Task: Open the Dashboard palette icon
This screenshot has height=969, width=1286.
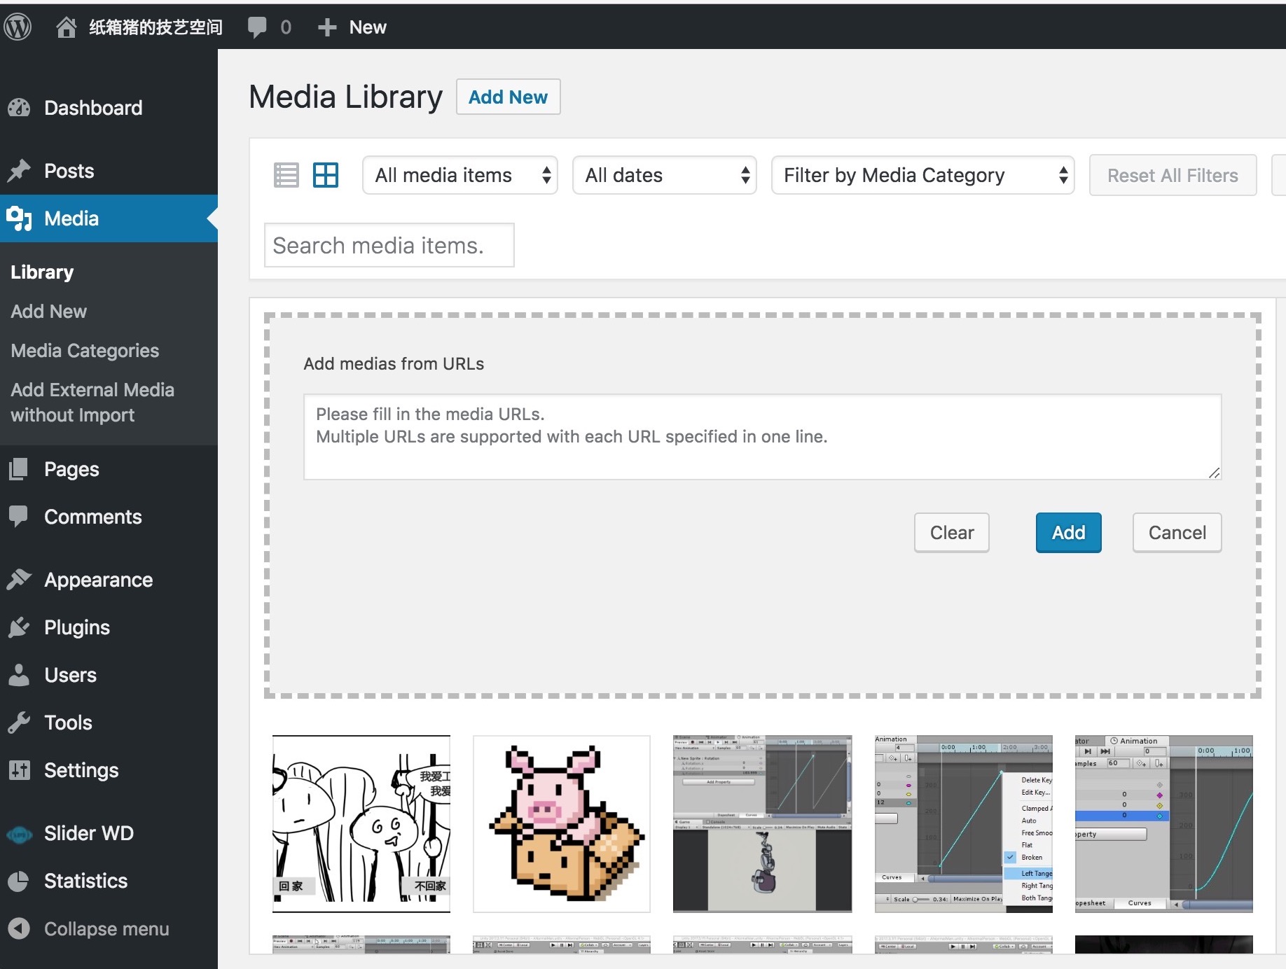Action: (19, 108)
